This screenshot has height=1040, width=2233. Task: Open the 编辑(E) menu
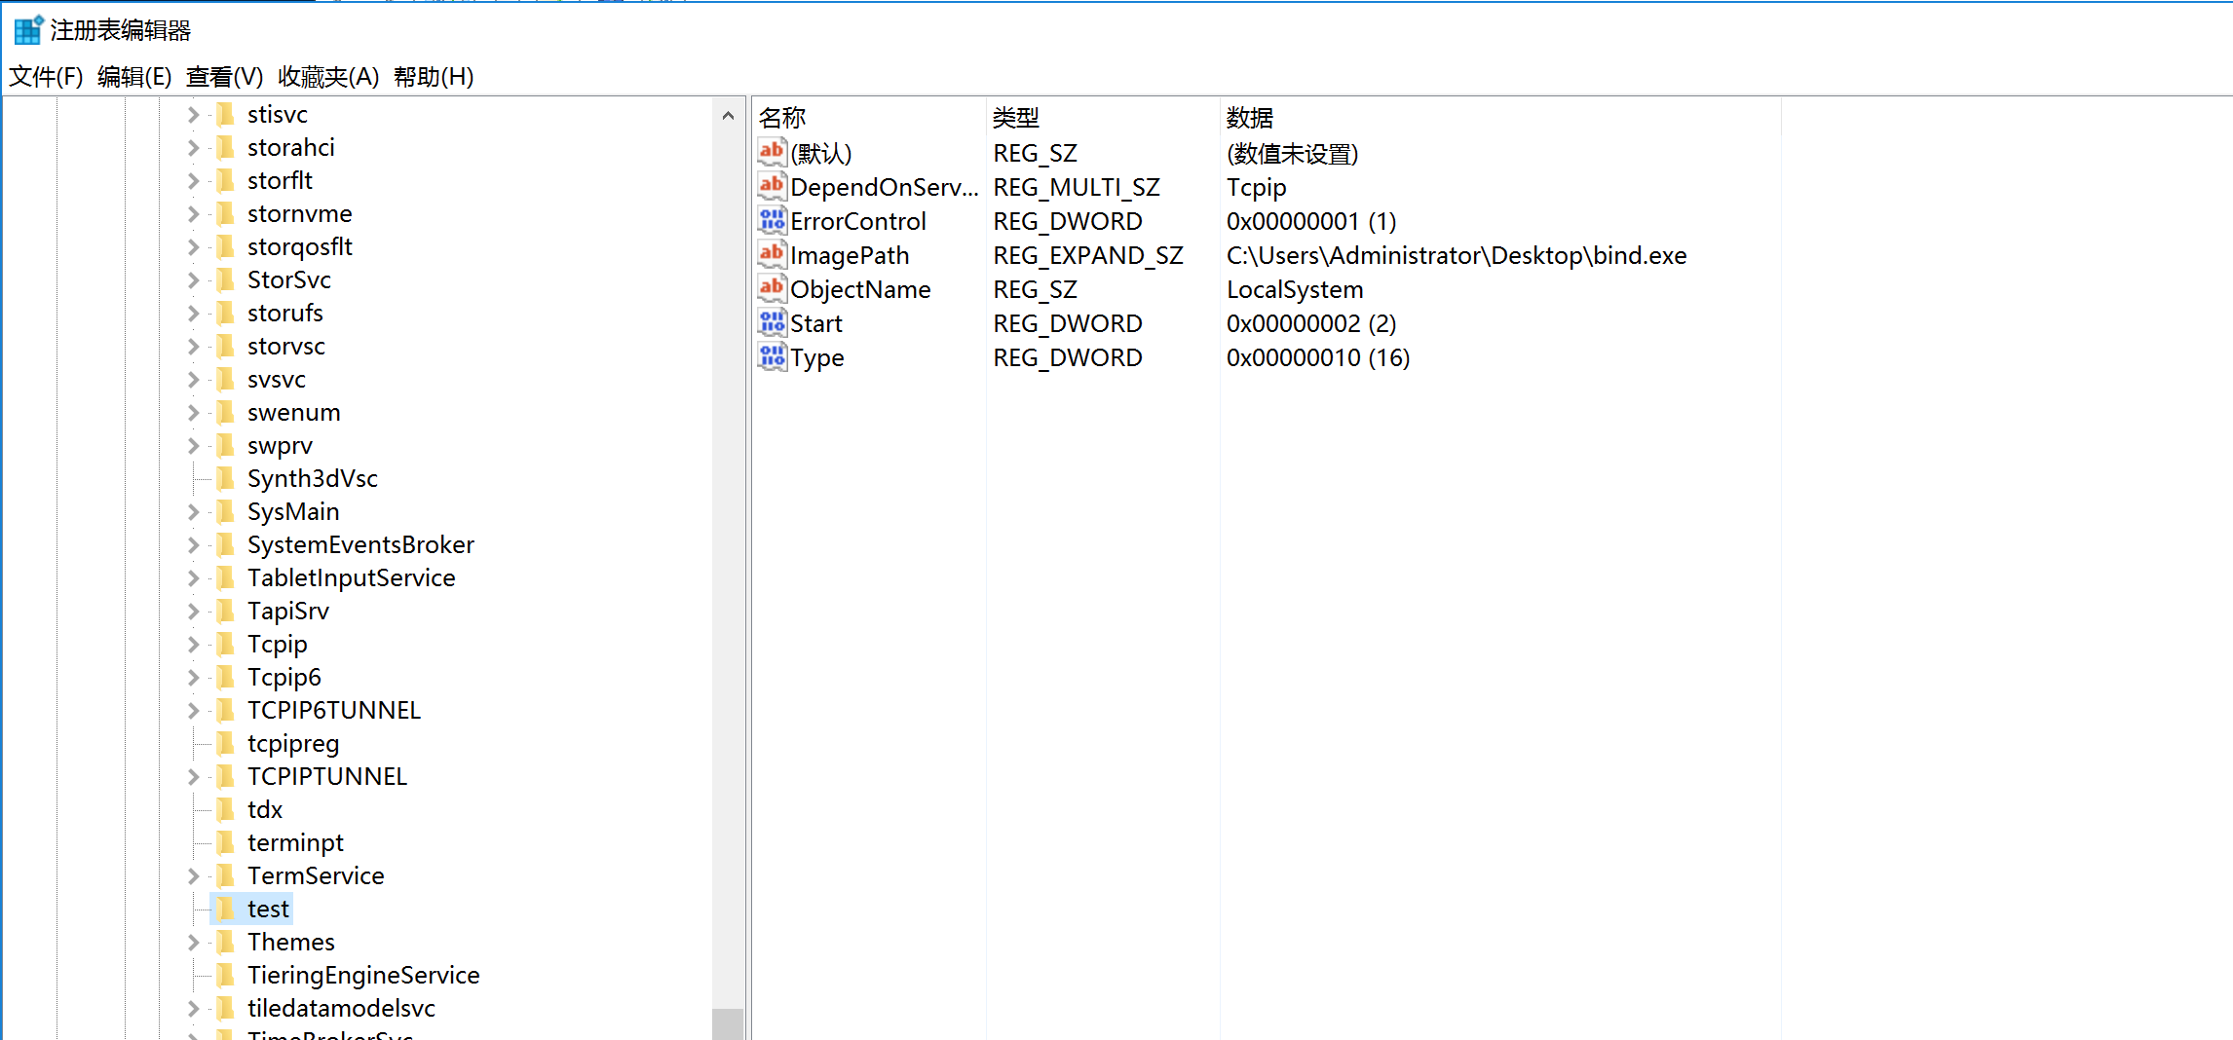pyautogui.click(x=134, y=77)
